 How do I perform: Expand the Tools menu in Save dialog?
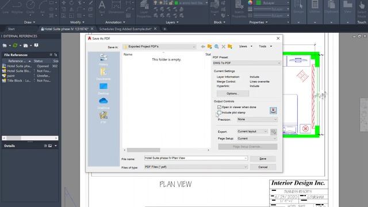click(266, 47)
